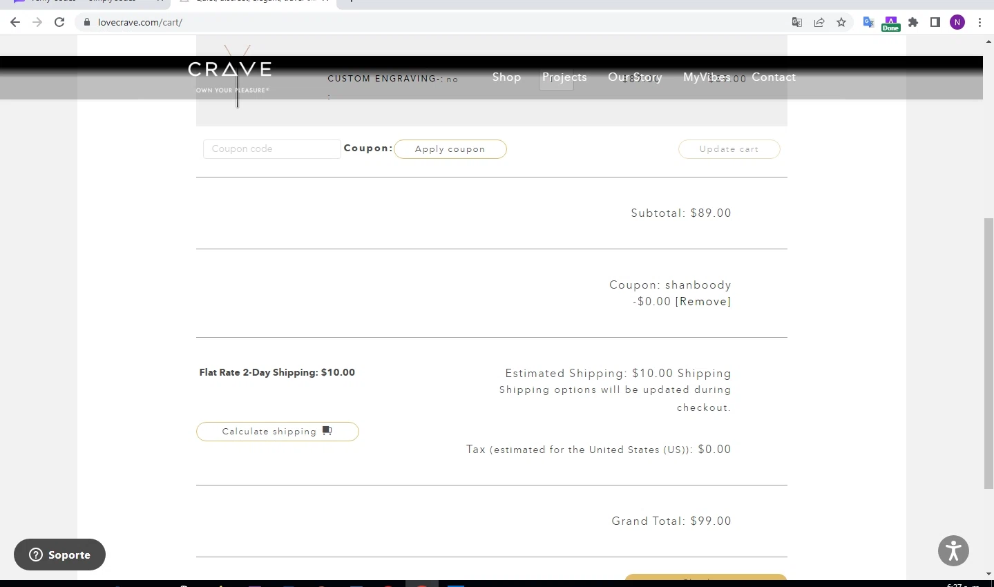Open the profile avatar N

pyautogui.click(x=957, y=22)
